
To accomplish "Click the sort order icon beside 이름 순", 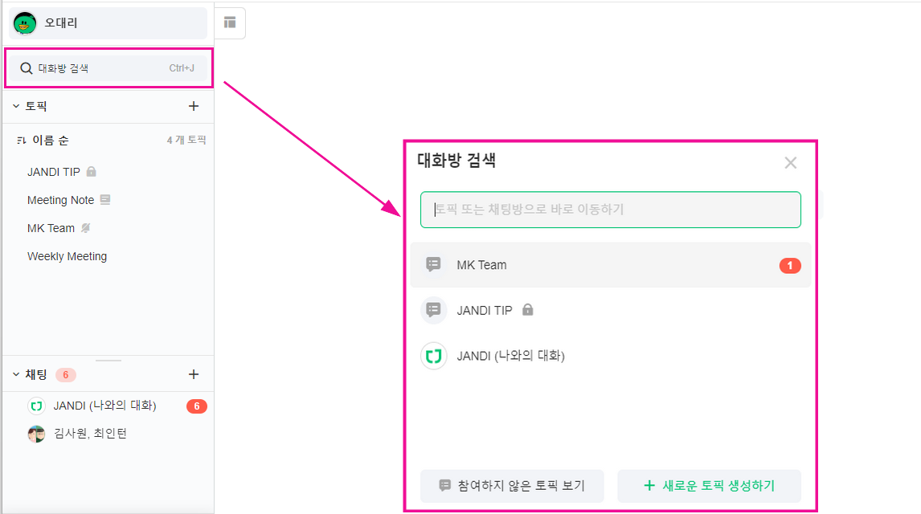I will pos(21,141).
